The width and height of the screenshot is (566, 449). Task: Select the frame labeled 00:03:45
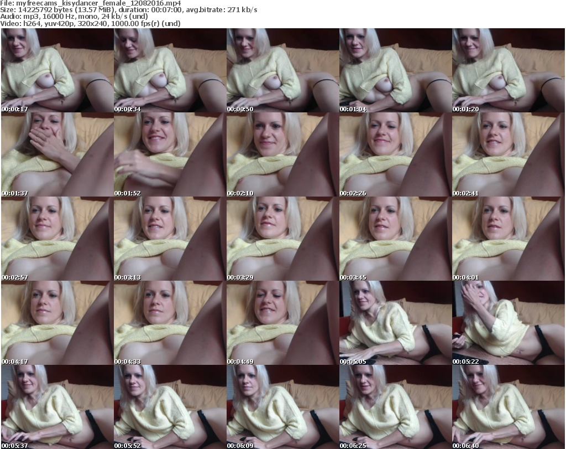coord(395,239)
